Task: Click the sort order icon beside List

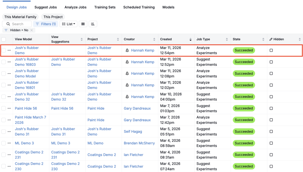Action: click(93, 24)
